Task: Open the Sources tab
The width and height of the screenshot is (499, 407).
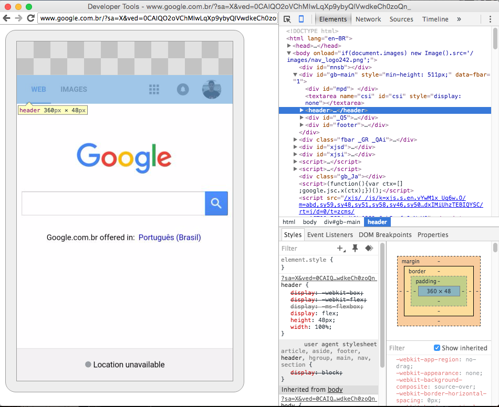Action: [x=401, y=19]
